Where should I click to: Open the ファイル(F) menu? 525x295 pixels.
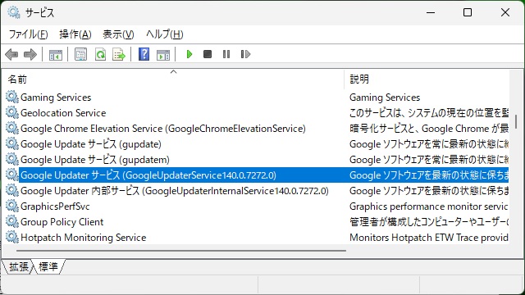click(x=28, y=34)
